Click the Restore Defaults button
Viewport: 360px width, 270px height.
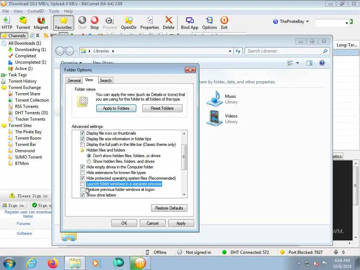point(169,208)
